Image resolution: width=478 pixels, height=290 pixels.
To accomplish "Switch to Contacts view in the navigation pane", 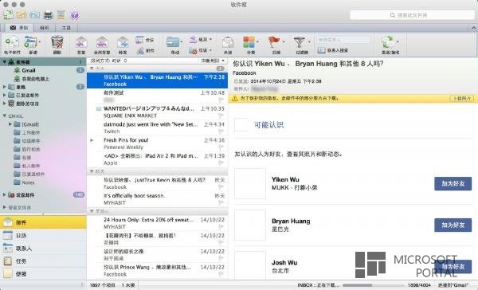I will click(43, 249).
